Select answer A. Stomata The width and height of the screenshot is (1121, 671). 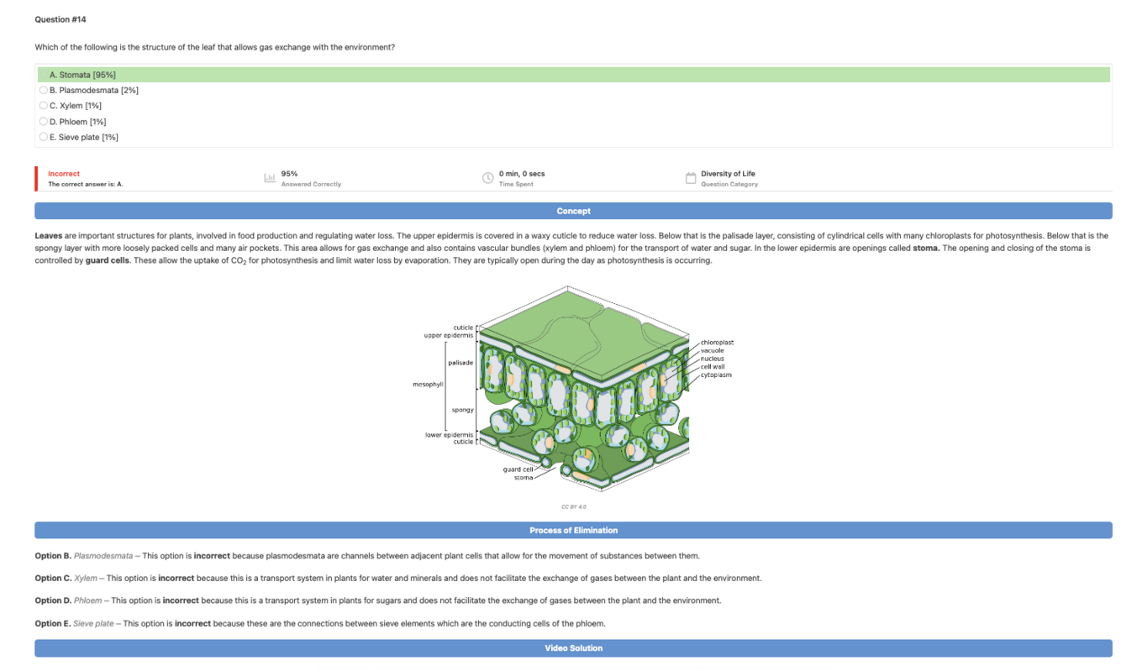coord(574,75)
